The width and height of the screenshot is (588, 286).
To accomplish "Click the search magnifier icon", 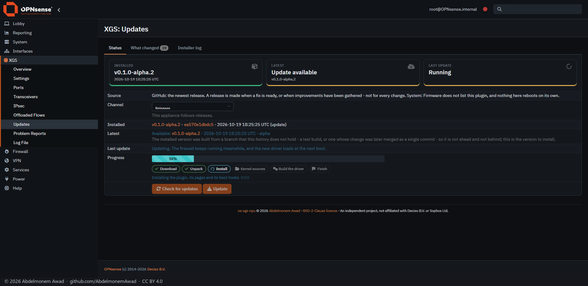I will coord(499,9).
